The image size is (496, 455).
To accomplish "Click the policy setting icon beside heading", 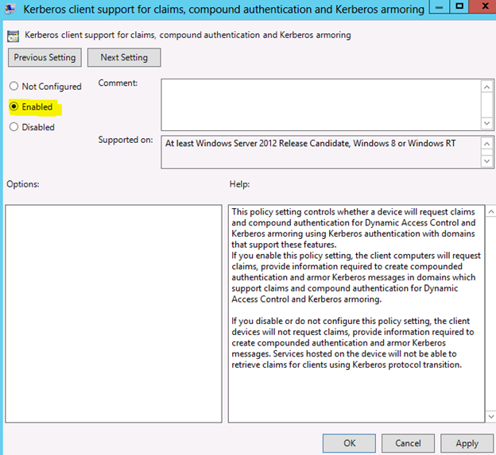I will click(x=13, y=36).
